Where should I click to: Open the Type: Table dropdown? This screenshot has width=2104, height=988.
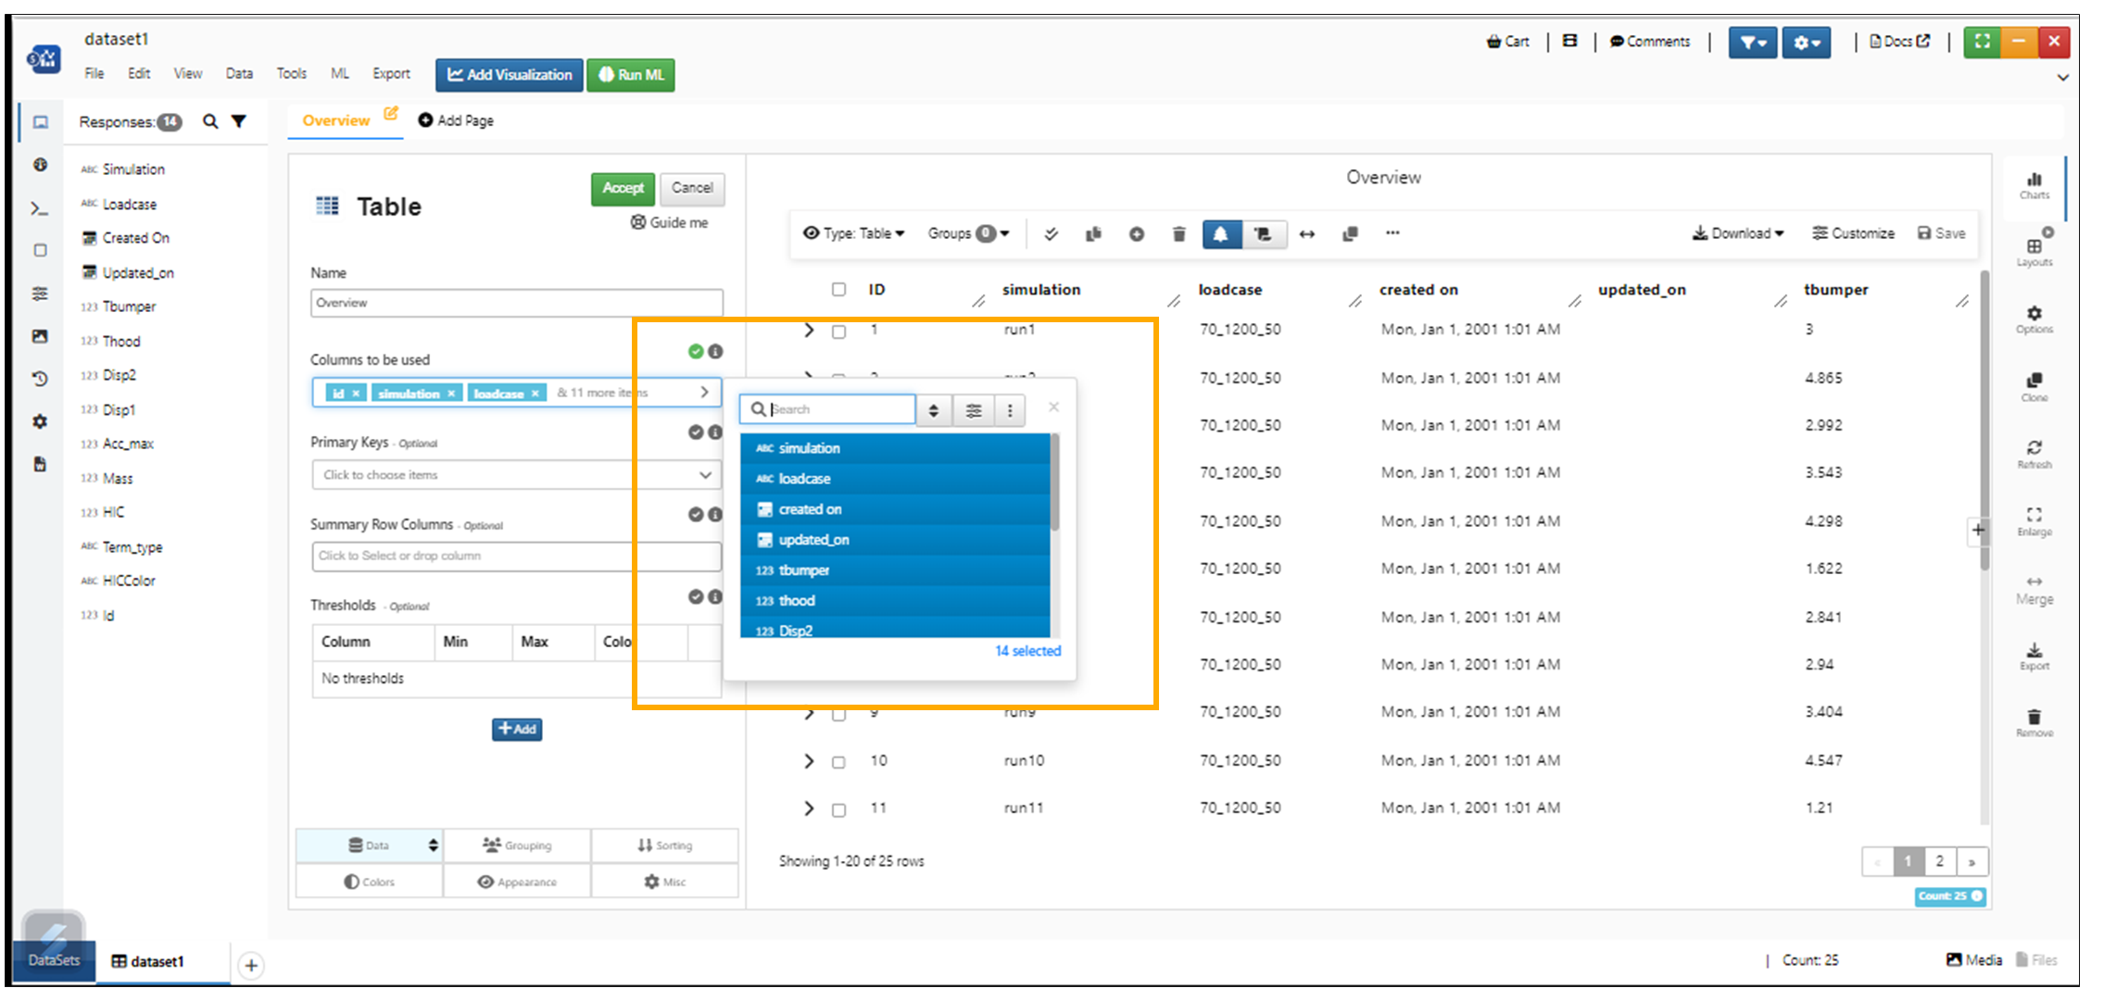click(853, 233)
